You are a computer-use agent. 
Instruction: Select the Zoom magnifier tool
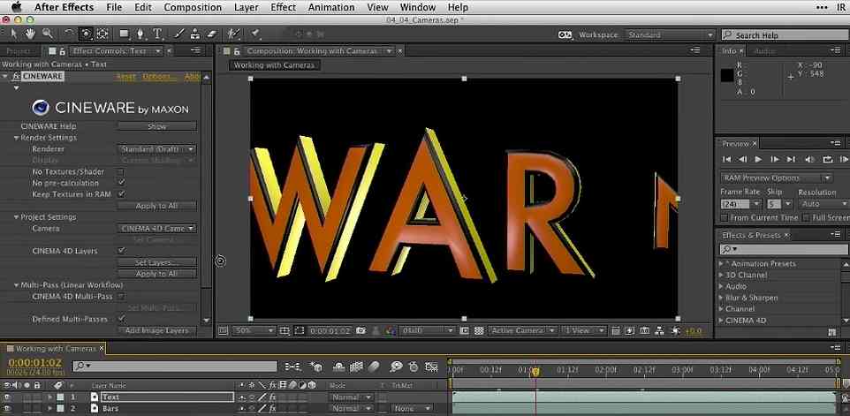tap(46, 34)
